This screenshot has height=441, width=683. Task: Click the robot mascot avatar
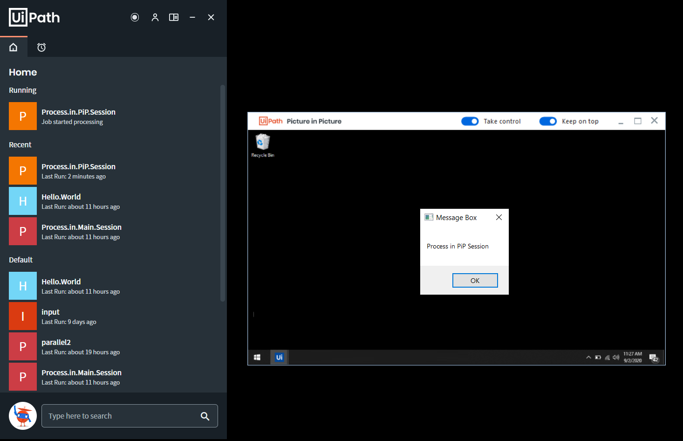click(23, 416)
